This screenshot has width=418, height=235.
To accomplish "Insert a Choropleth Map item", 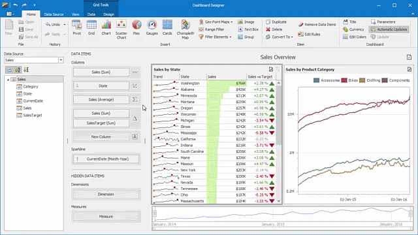I will click(185, 29).
